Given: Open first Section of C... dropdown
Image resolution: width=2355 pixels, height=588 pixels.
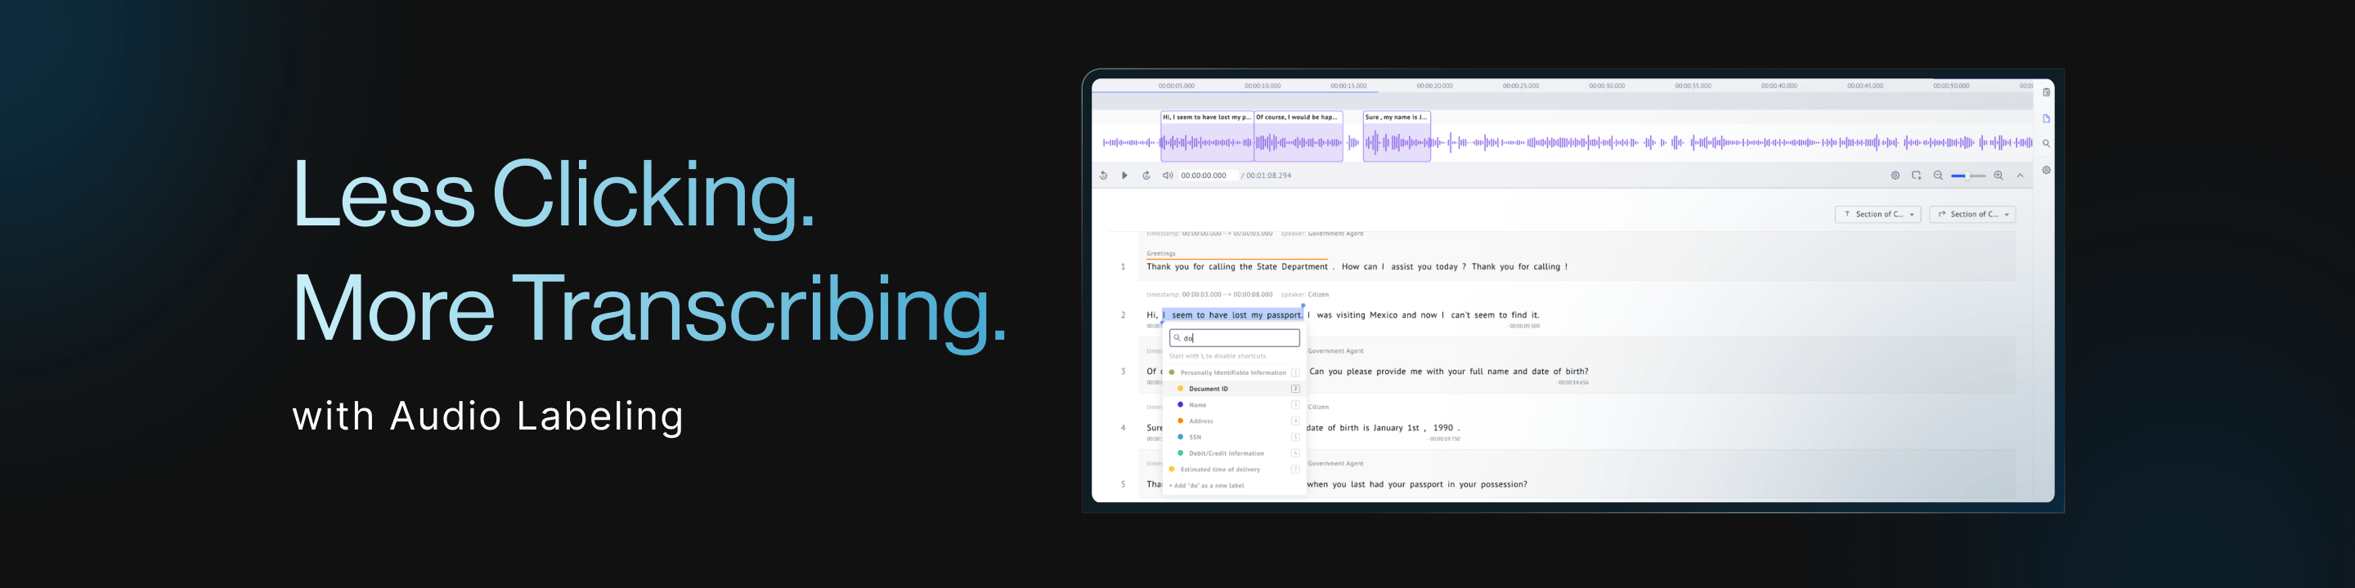Looking at the screenshot, I should click(1877, 215).
